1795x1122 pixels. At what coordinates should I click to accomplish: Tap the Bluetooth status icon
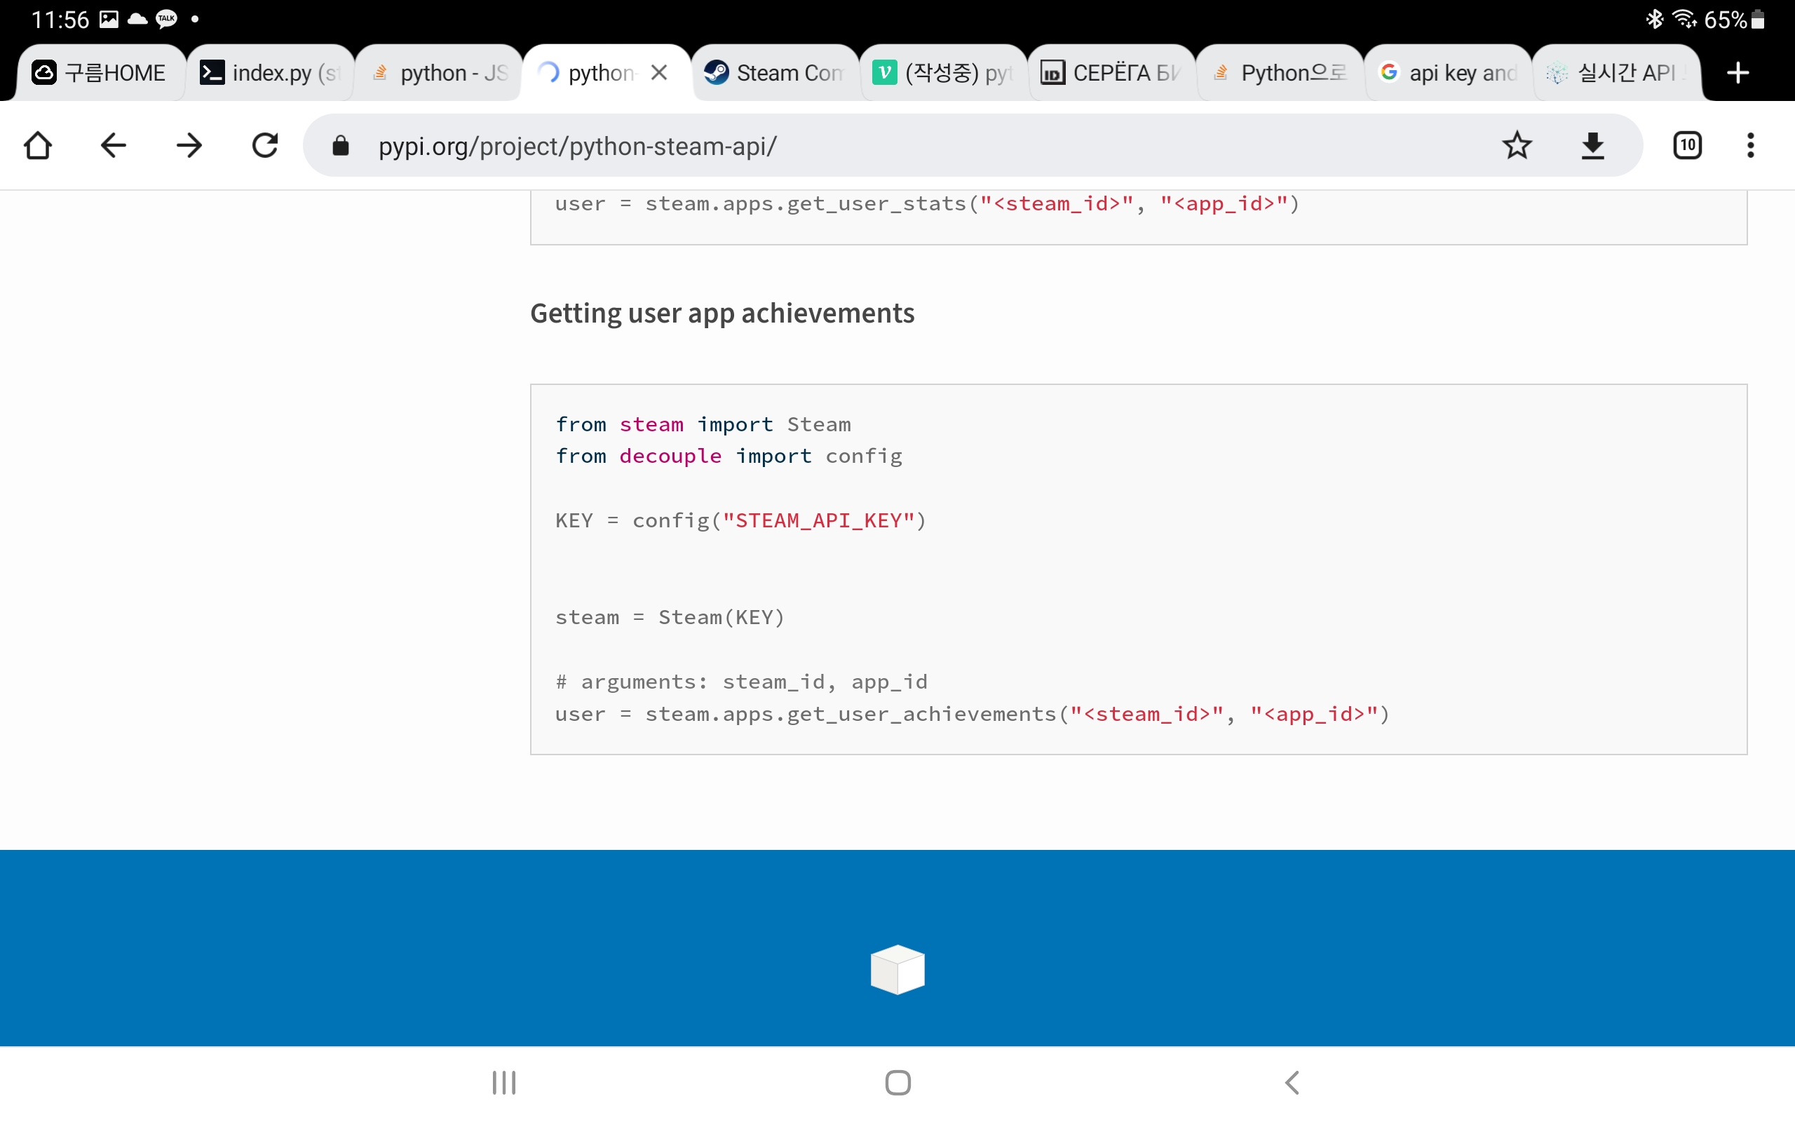click(x=1655, y=20)
